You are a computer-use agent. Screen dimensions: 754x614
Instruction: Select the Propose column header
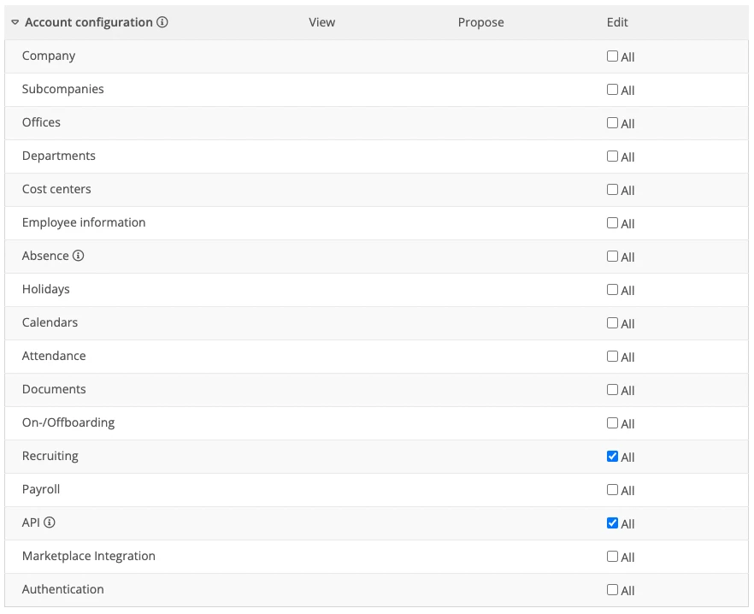pos(480,22)
